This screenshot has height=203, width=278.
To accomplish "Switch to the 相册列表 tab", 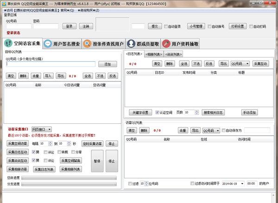I will coord(154,54).
